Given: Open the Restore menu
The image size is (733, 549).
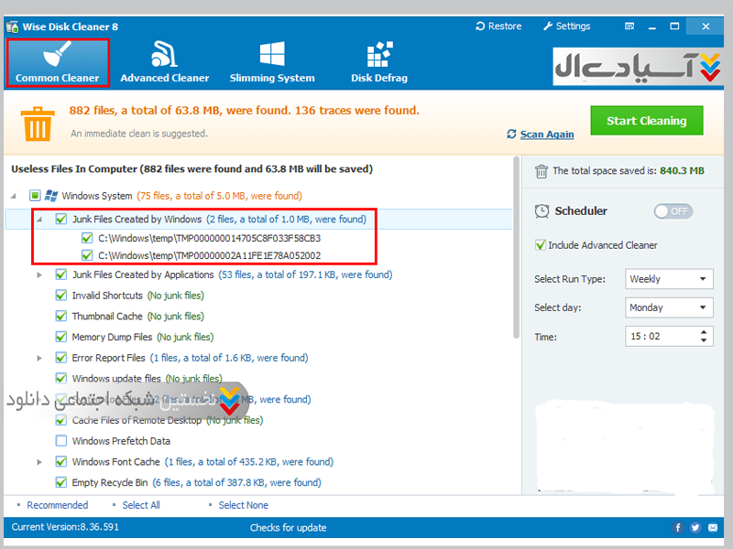Looking at the screenshot, I should (x=498, y=27).
